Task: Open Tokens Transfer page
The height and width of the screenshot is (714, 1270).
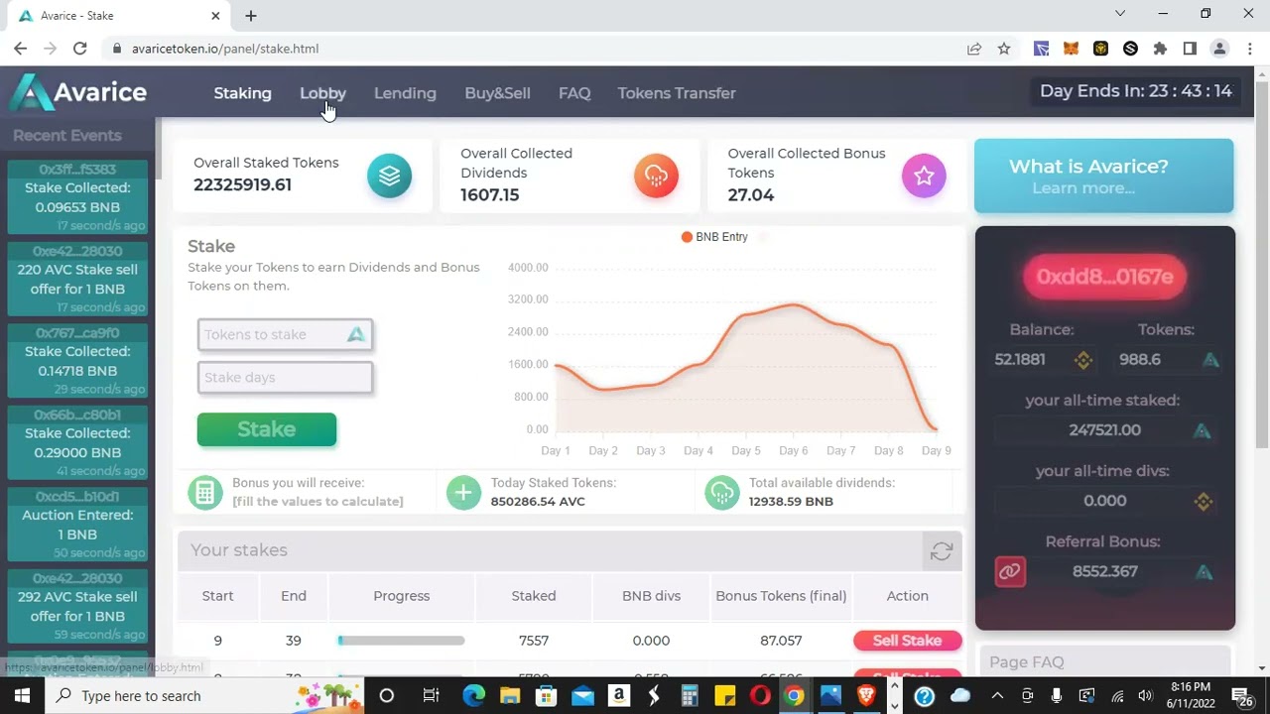Action: 677,93
